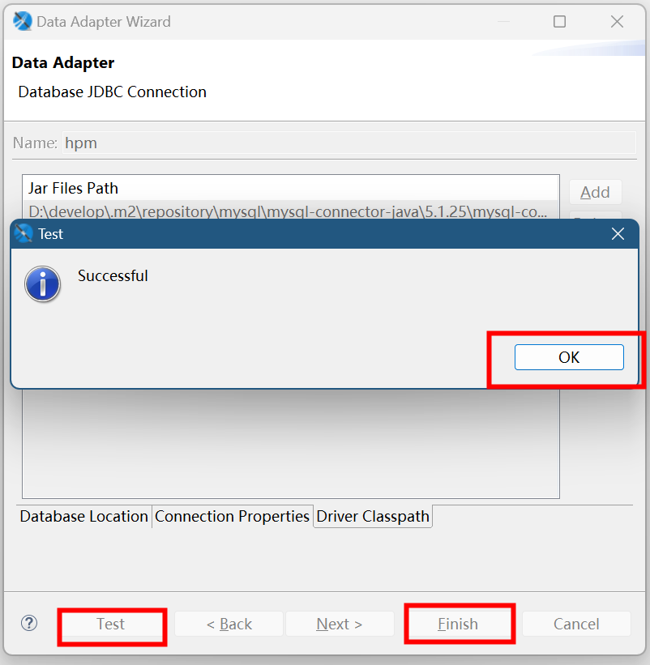Click the blue information icon beside Successful
The image size is (650, 665).
[43, 284]
